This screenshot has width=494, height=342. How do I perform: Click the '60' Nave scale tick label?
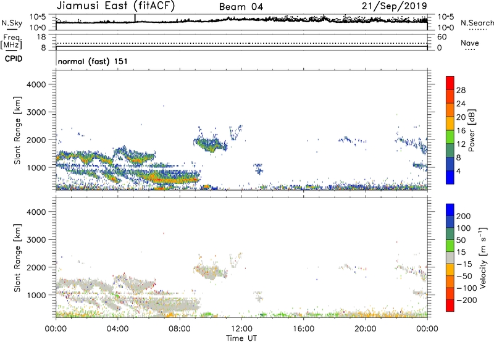pyautogui.click(x=442, y=37)
